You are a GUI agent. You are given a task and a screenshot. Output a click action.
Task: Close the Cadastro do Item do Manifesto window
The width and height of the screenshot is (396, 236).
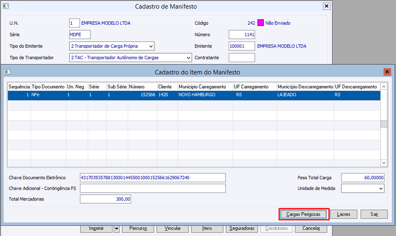387,72
